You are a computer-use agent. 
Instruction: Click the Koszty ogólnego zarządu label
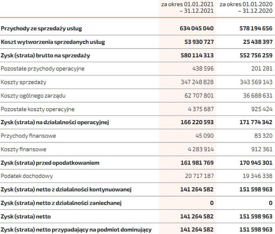click(33, 96)
